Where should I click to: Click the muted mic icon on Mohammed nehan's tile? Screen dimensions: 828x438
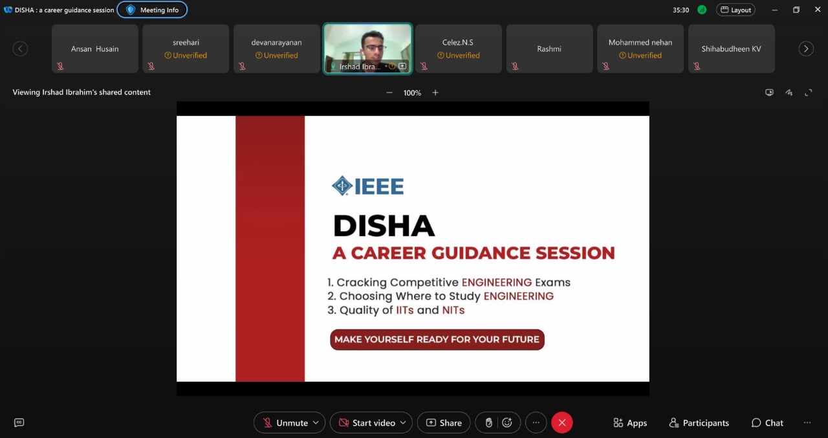tap(605, 66)
